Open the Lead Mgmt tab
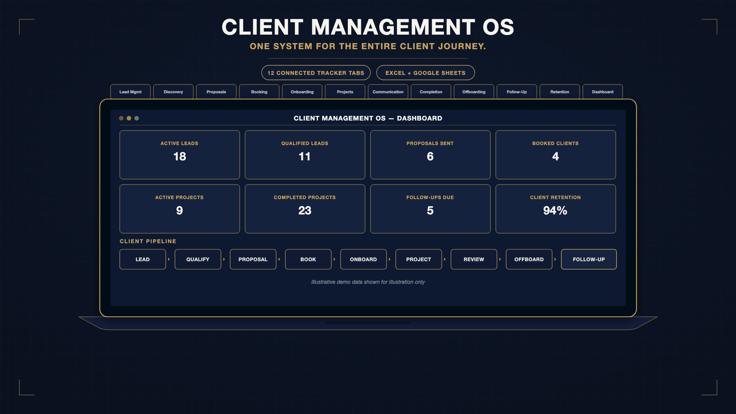 coord(130,92)
